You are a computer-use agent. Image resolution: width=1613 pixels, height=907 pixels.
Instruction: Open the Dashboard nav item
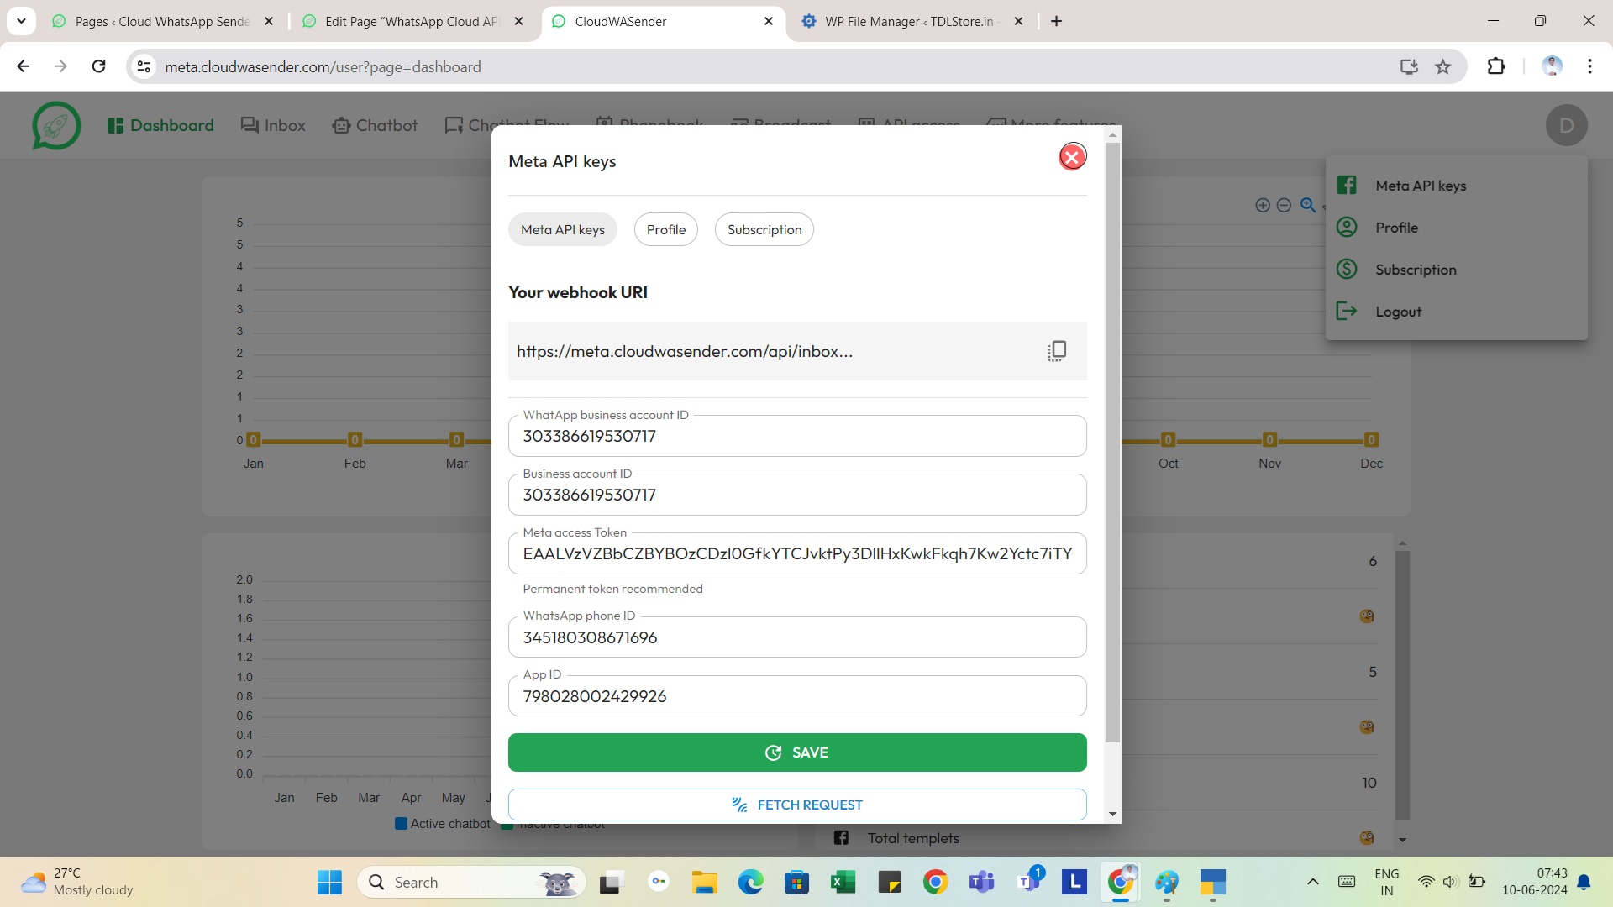(x=160, y=125)
